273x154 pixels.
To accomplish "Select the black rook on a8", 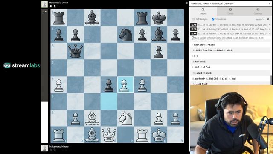I will [x=59, y=18].
